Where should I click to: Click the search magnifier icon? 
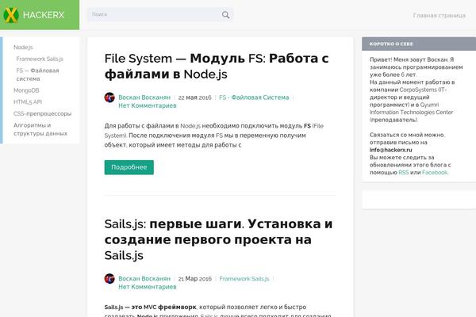225,14
